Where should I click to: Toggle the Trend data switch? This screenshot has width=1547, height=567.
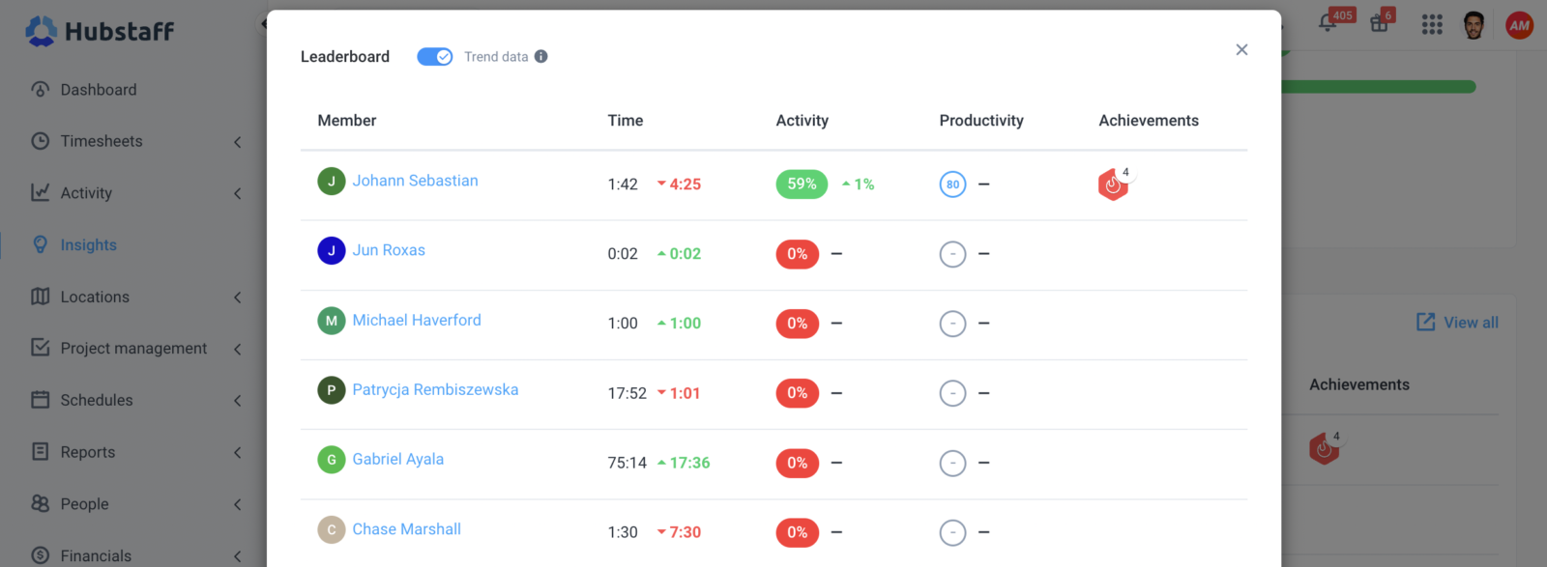[434, 57]
